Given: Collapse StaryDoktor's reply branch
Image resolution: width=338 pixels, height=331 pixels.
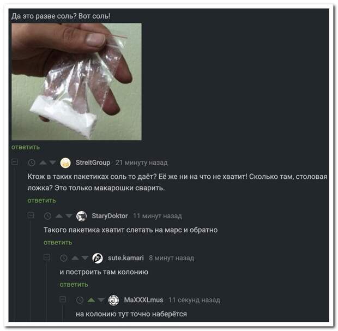Looking at the screenshot, I should coord(31,215).
